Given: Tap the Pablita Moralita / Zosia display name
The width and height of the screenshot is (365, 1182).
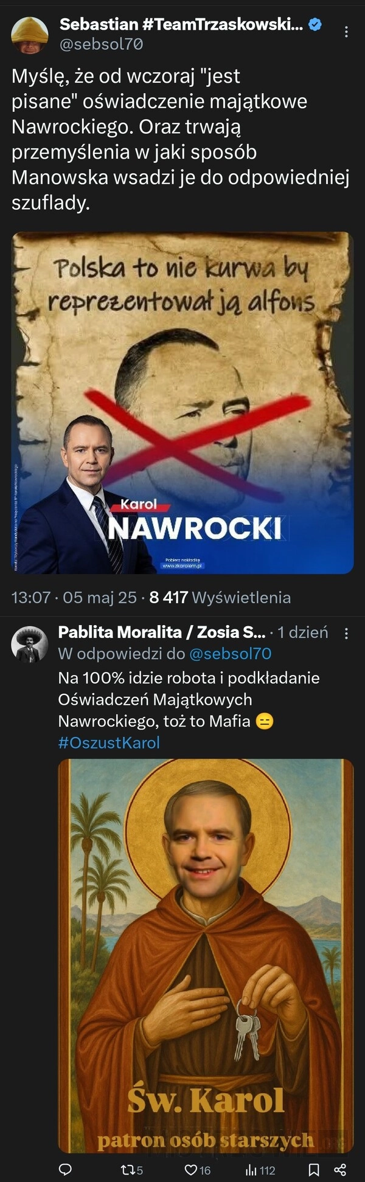Looking at the screenshot, I should [161, 632].
